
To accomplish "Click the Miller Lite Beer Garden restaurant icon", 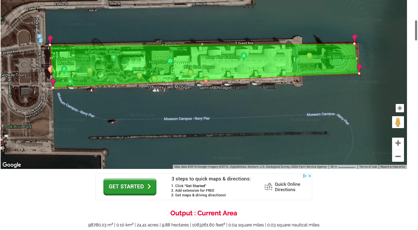I will tap(309, 56).
